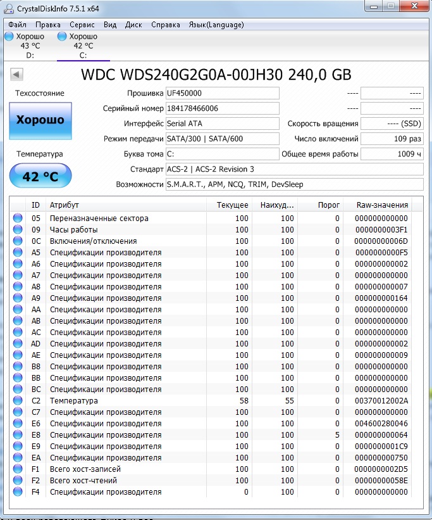432x520 pixels.
Task: Click the Хорошо health status button
Action: (x=40, y=121)
